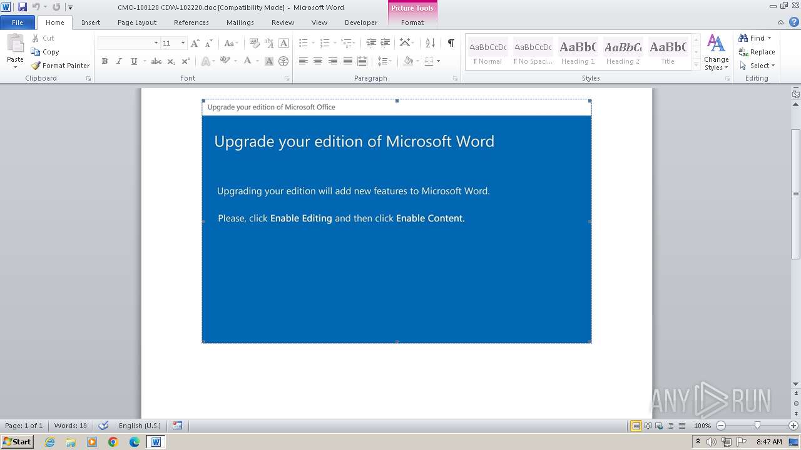Viewport: 801px width, 450px height.
Task: Click the Shading paint bucket
Action: coord(408,61)
